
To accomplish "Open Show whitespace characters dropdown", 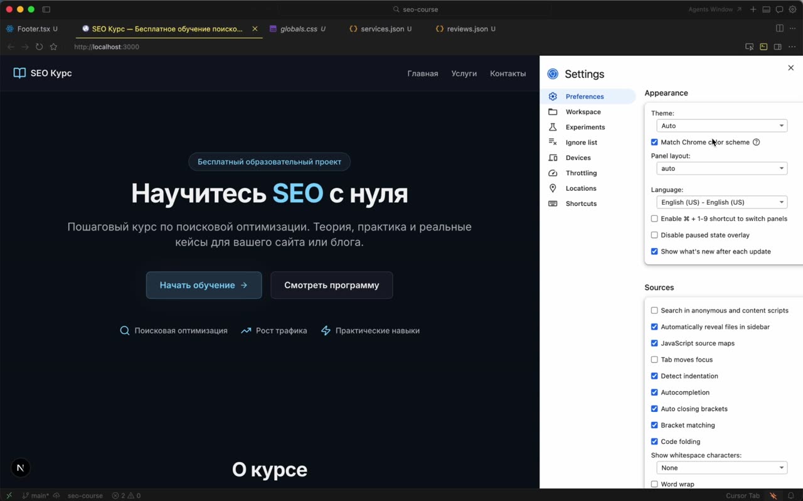I will (721, 468).
